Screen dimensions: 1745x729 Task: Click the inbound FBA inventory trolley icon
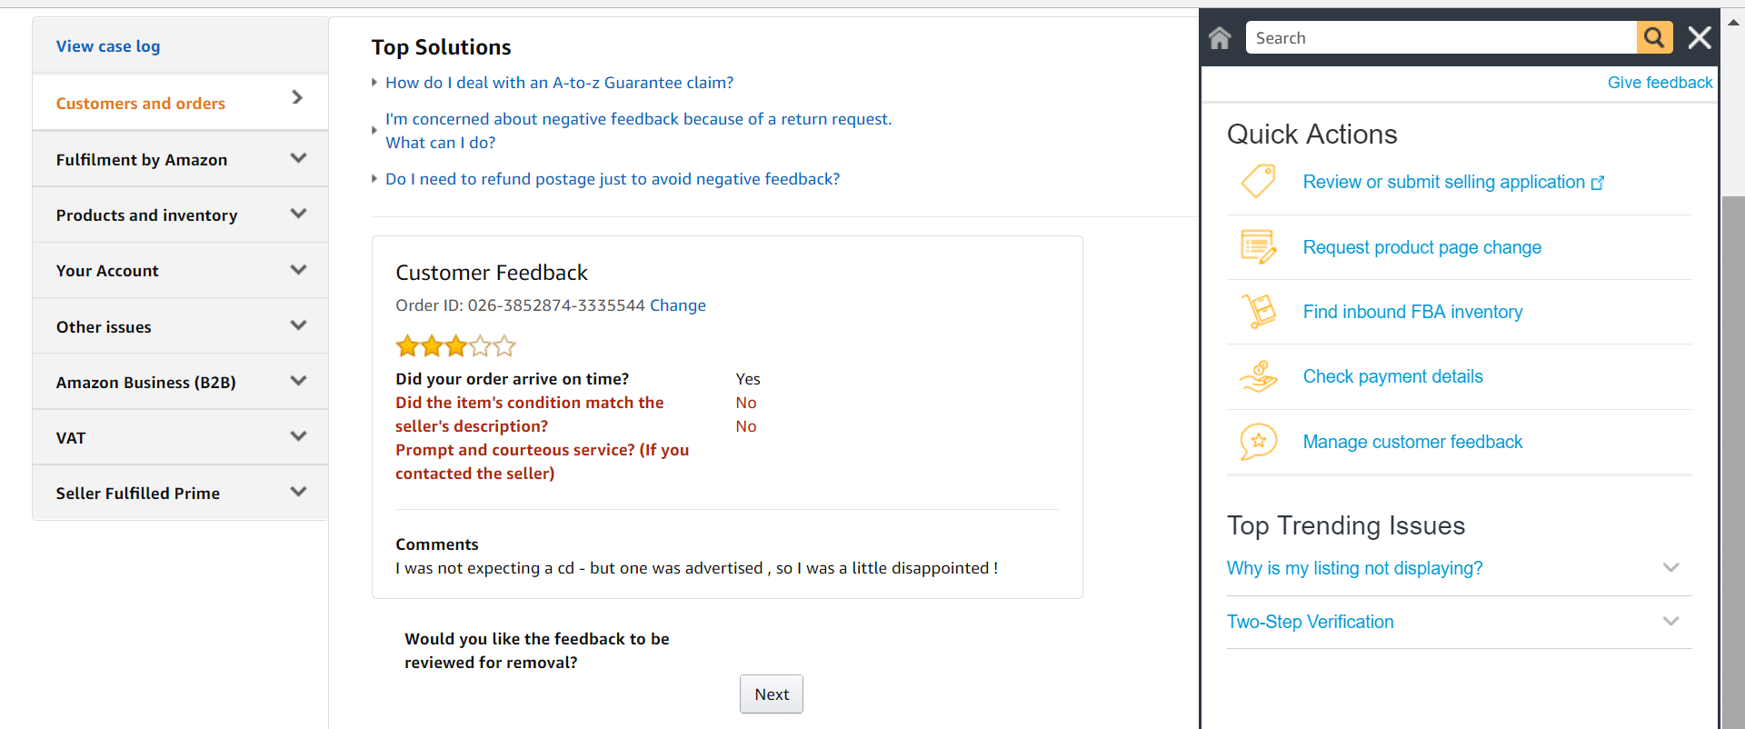pyautogui.click(x=1259, y=312)
